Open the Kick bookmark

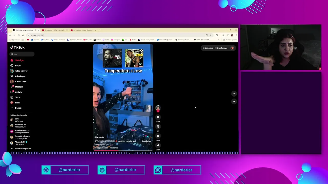125,40
